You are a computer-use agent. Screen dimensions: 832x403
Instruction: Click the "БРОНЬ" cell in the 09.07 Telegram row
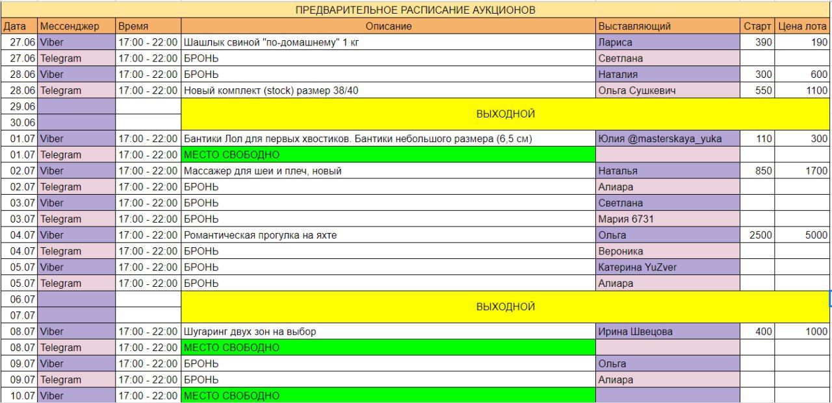pos(389,380)
